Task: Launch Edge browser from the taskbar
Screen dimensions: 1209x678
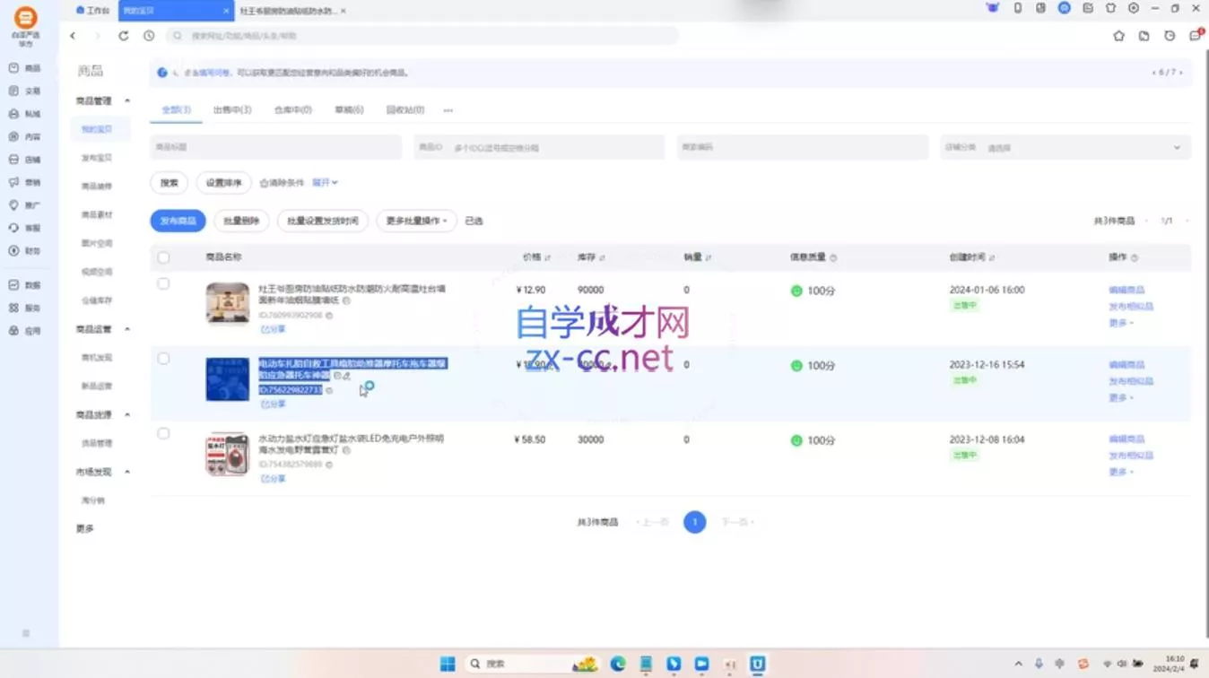Action: (x=617, y=664)
